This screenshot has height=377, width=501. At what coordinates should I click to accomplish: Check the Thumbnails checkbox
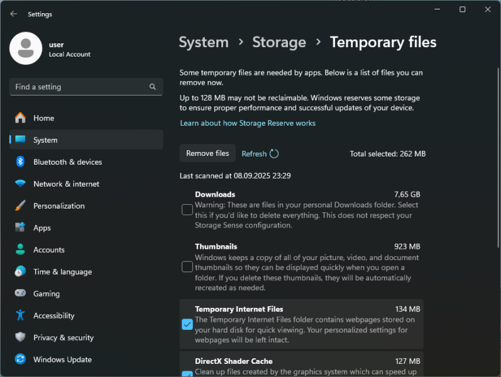pyautogui.click(x=187, y=267)
